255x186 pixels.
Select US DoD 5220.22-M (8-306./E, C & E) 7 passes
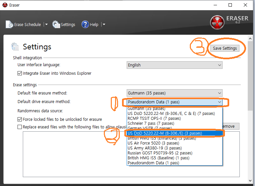point(175,114)
